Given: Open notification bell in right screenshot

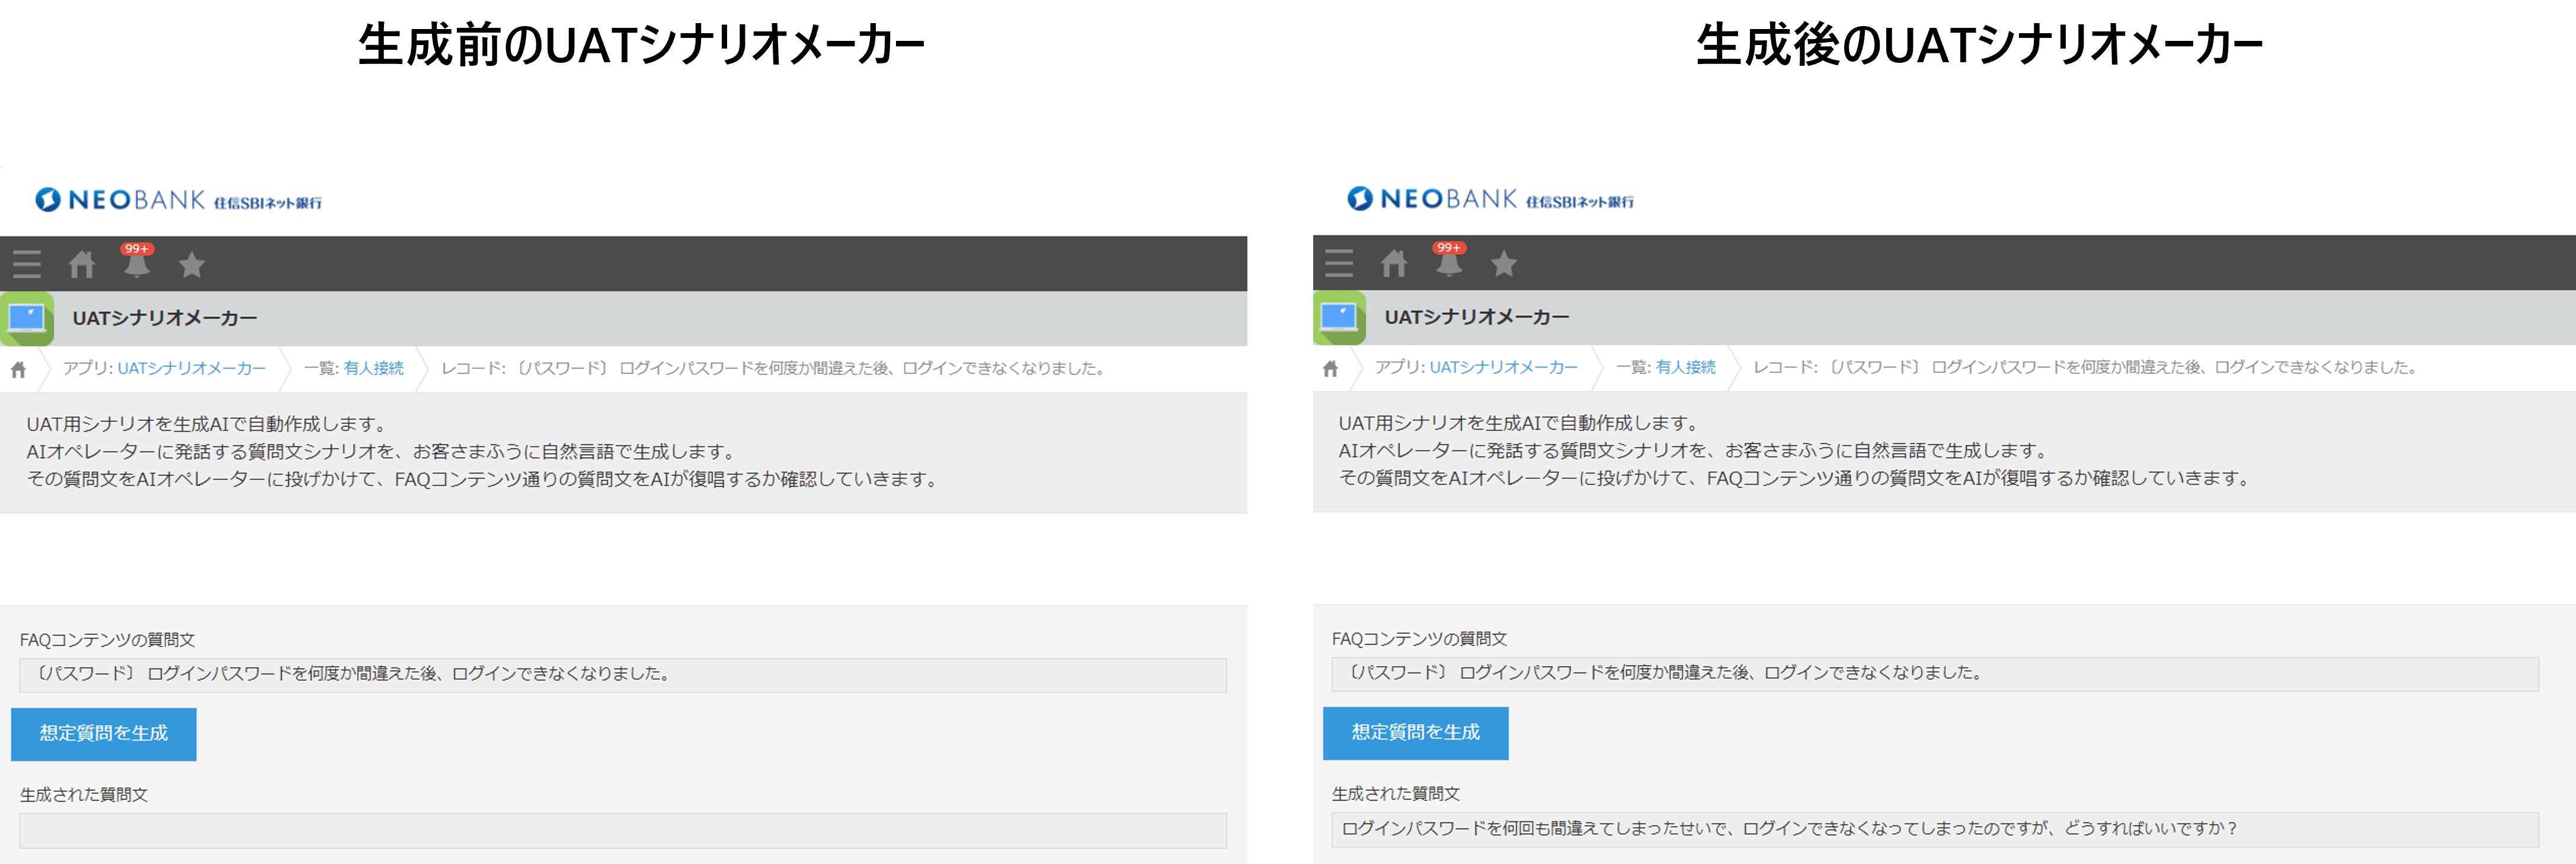Looking at the screenshot, I should click(1449, 263).
